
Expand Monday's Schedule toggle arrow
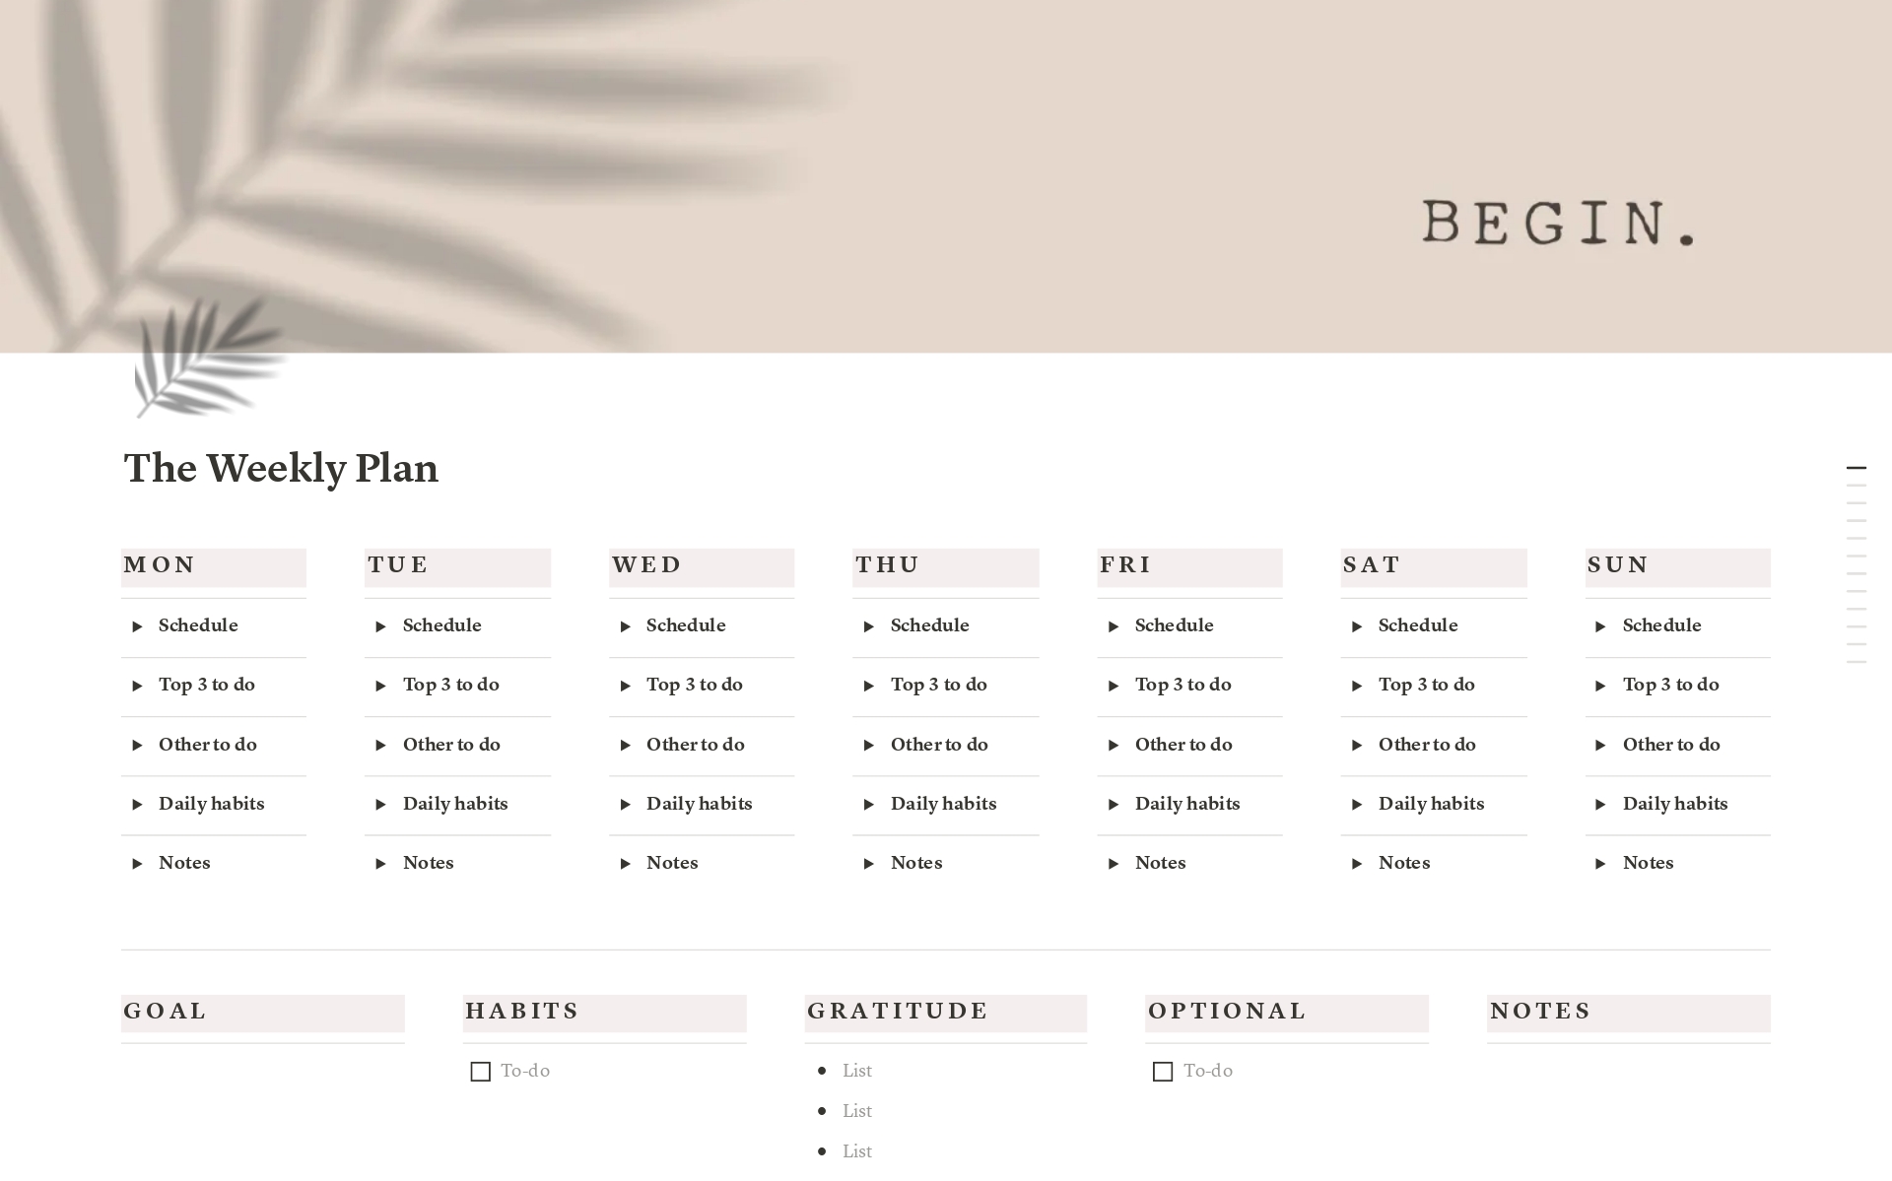point(138,626)
